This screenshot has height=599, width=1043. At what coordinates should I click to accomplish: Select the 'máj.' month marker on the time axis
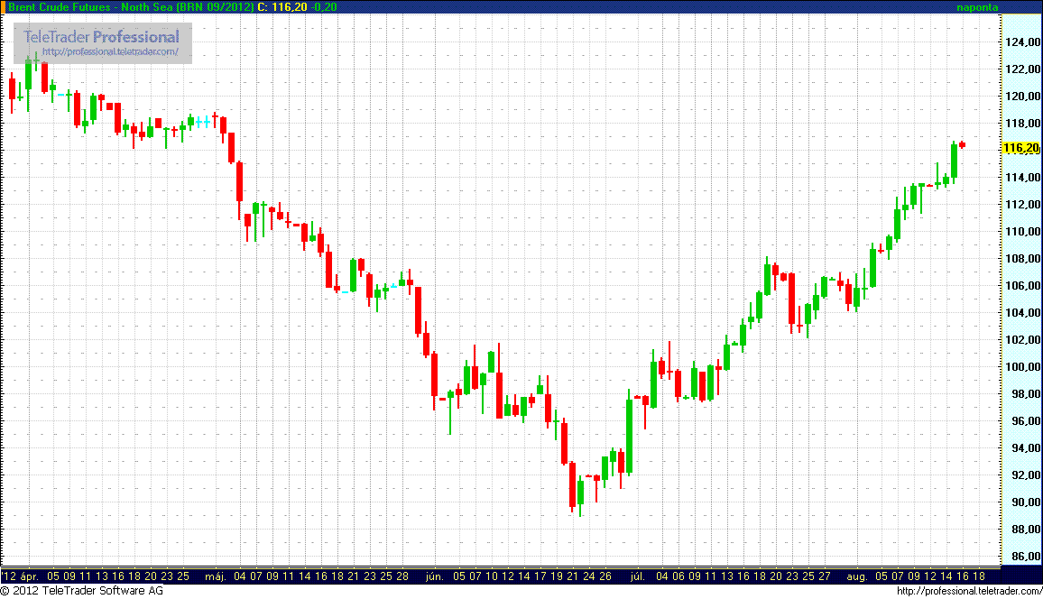coord(215,576)
